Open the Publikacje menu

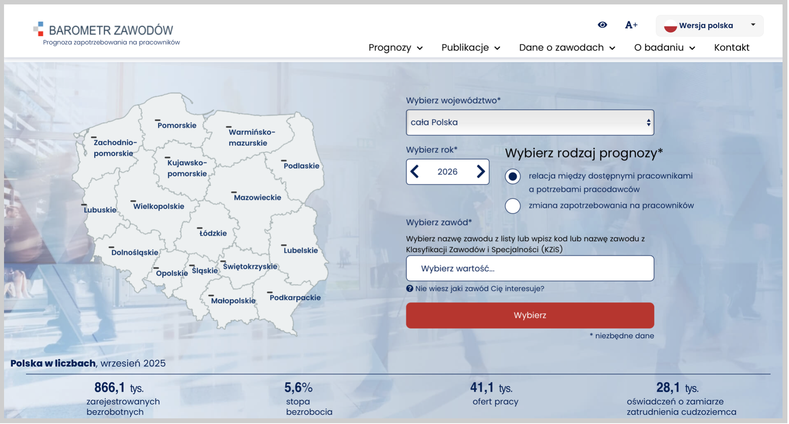[x=466, y=47]
